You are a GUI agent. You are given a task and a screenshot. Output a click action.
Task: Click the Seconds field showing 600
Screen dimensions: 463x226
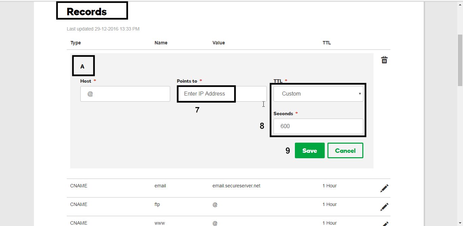(318, 126)
